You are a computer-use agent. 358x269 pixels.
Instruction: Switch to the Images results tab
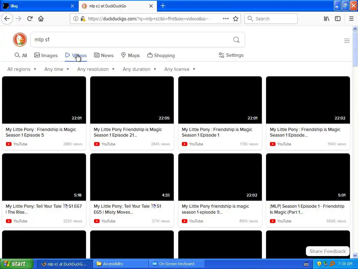[x=46, y=55]
